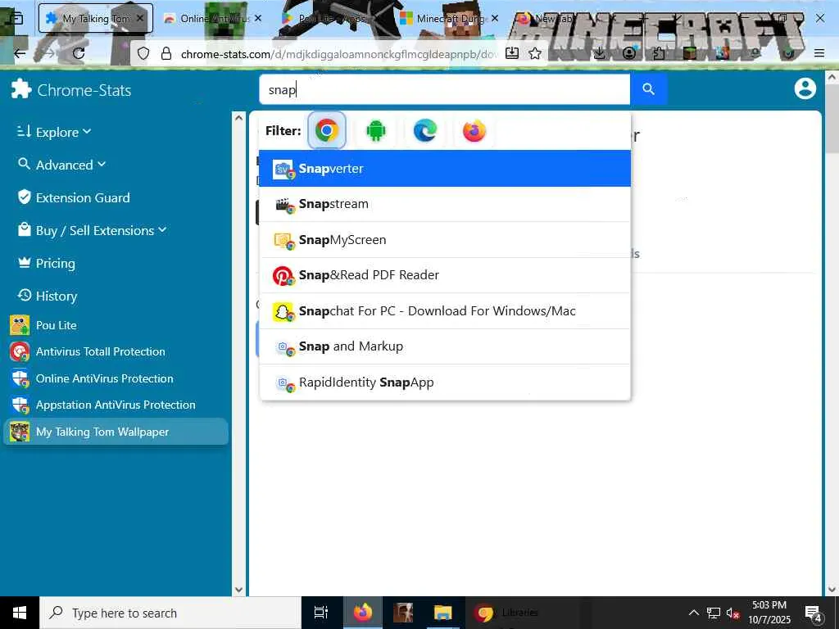Click the blue magnifier search button
Screen dimensions: 839x629
[x=649, y=89]
